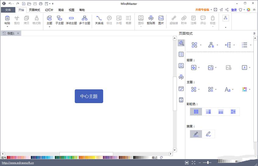This screenshot has height=166, width=258.
Task: Open the outline list panel in the sidebar
Action: pyautogui.click(x=181, y=54)
